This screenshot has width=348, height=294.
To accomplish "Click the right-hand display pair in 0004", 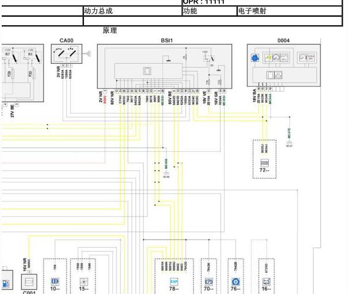I will [x=306, y=57].
